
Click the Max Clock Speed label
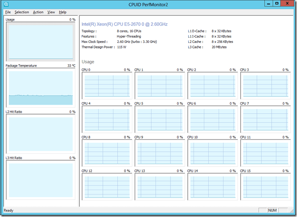point(95,42)
